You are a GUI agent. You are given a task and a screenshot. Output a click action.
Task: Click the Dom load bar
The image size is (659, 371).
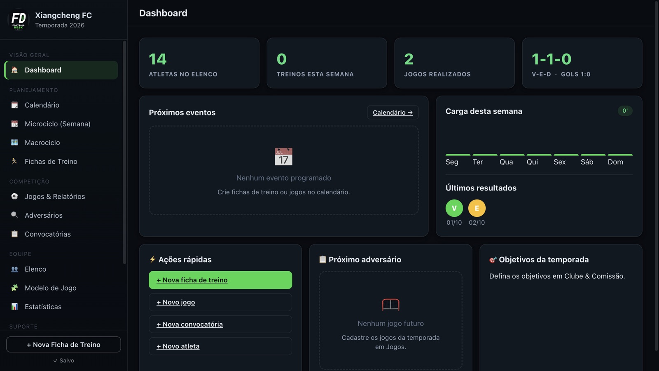[x=620, y=155]
